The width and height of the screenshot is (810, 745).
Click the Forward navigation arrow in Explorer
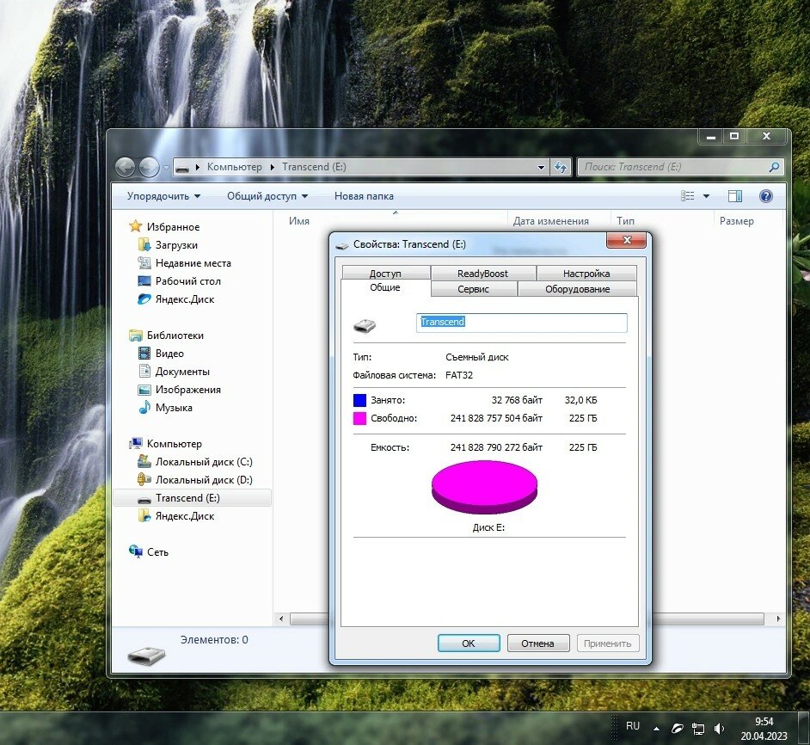(x=150, y=168)
